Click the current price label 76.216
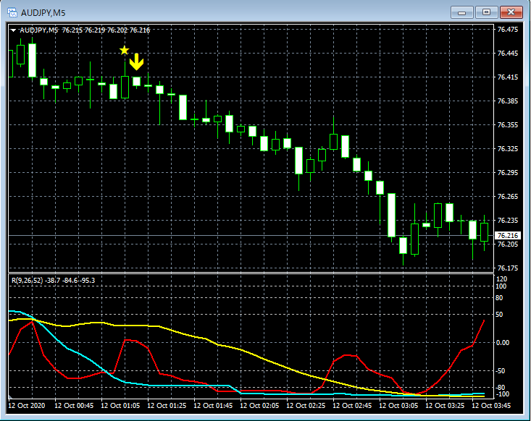This screenshot has height=421, width=531. click(x=506, y=236)
